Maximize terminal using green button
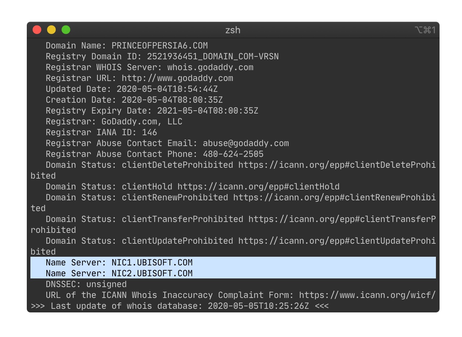 click(66, 30)
